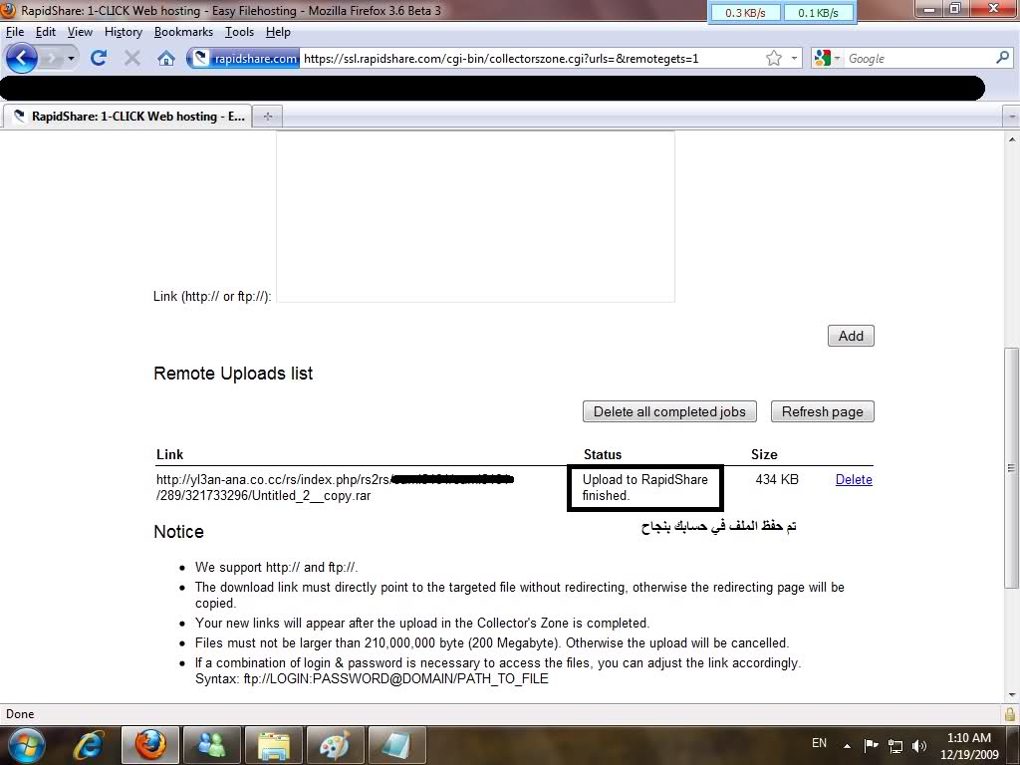Open the File menu

14,32
